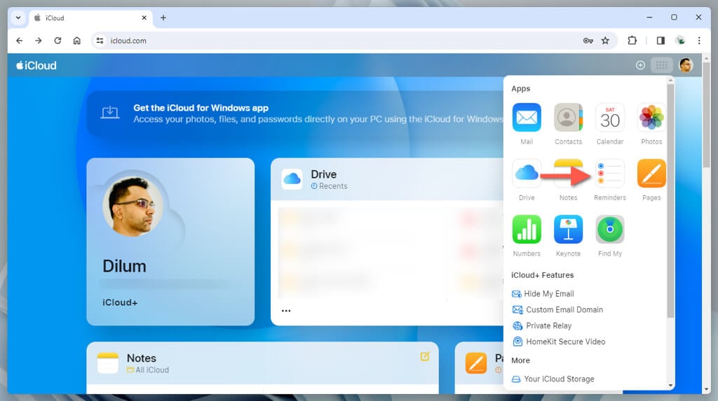Open the Drive tile title
Viewport: 718px width, 401px height.
(324, 174)
